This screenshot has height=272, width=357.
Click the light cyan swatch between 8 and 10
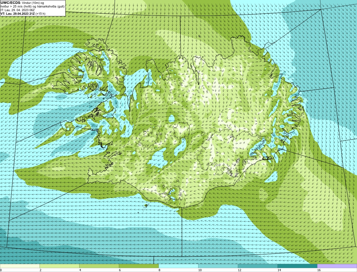pos(178,266)
